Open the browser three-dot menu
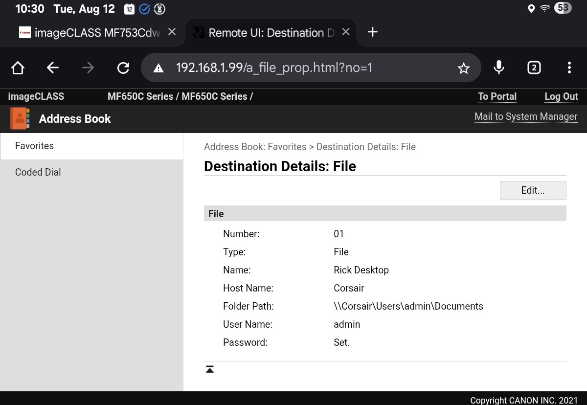587x405 pixels. coord(569,68)
